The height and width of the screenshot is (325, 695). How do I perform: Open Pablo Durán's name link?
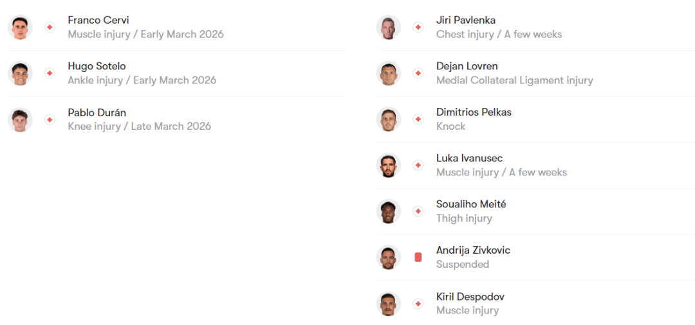click(97, 112)
